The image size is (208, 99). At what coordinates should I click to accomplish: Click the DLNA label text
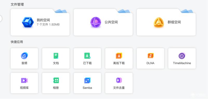pyautogui.click(x=151, y=63)
